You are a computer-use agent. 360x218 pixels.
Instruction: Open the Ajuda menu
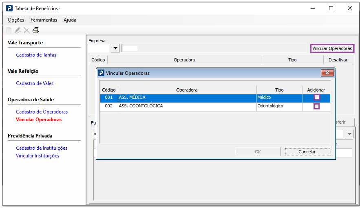[x=70, y=20]
